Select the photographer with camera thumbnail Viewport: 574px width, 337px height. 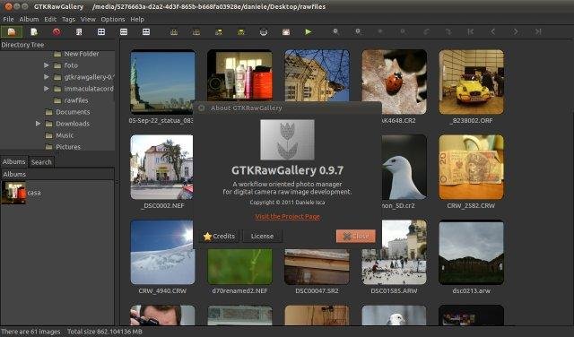(162, 315)
